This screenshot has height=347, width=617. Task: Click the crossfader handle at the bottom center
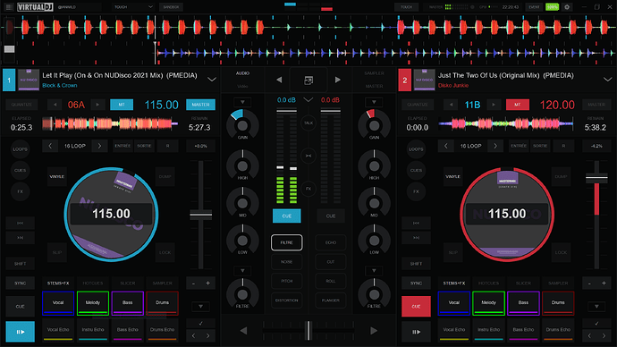[x=308, y=331]
